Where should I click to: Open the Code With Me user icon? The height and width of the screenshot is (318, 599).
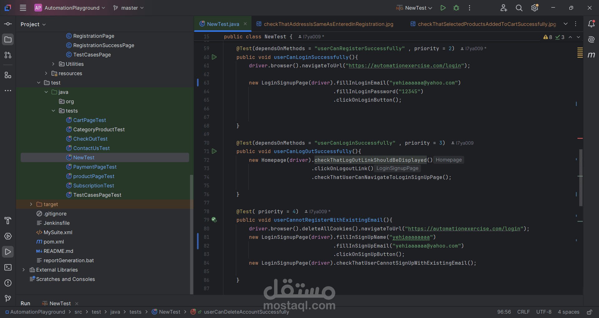pyautogui.click(x=504, y=8)
